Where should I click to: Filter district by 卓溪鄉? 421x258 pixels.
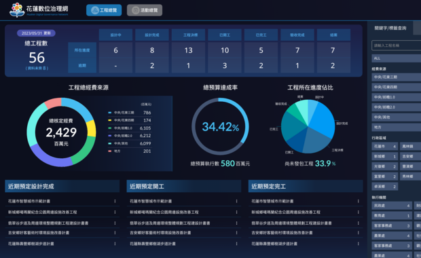385,186
